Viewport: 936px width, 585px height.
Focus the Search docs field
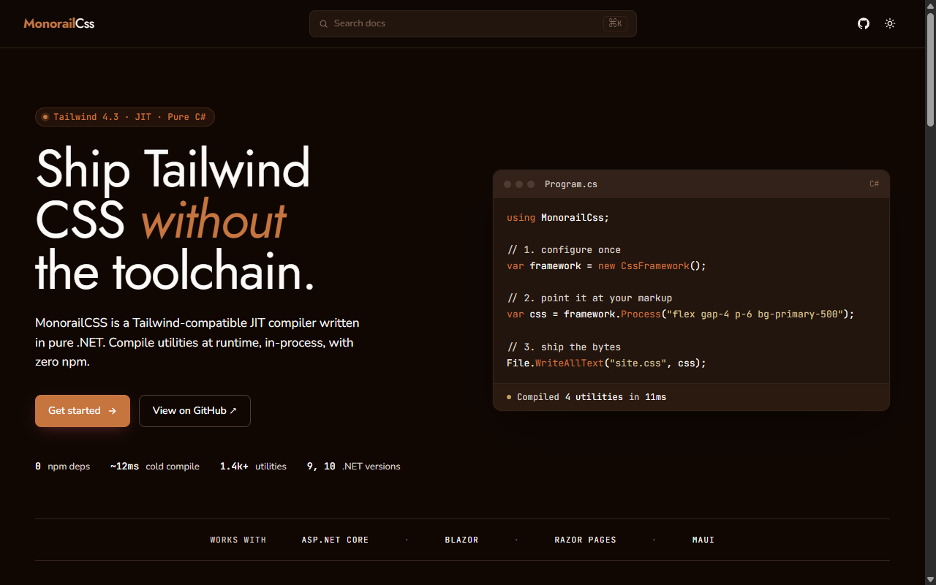click(x=472, y=23)
